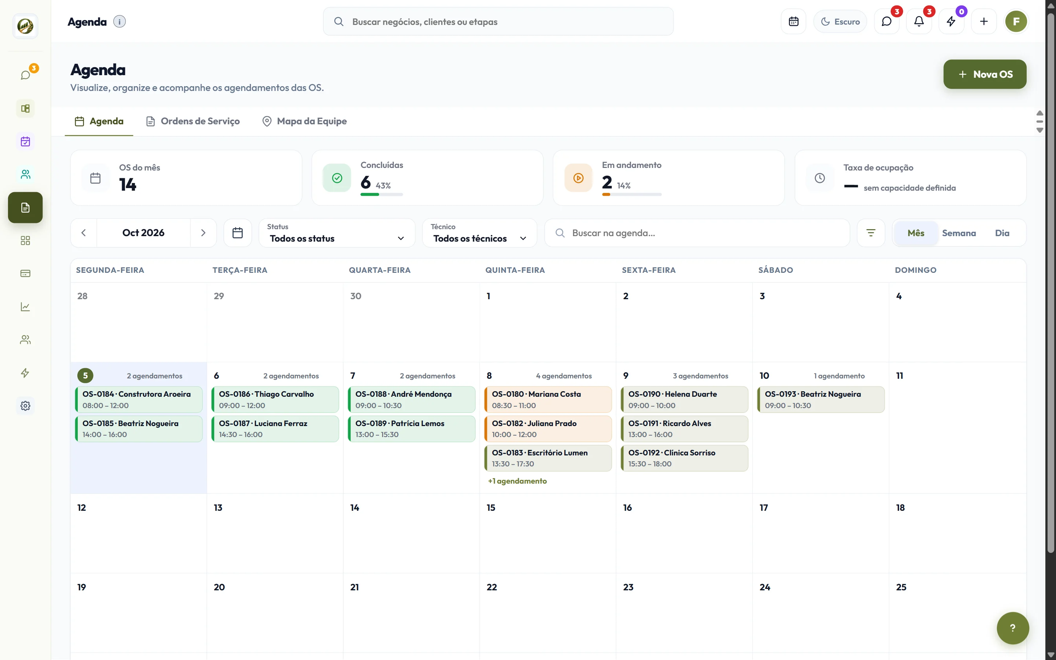Click the top bar lightning icon with 0 badge
Viewport: 1056px width, 660px height.
(x=951, y=21)
